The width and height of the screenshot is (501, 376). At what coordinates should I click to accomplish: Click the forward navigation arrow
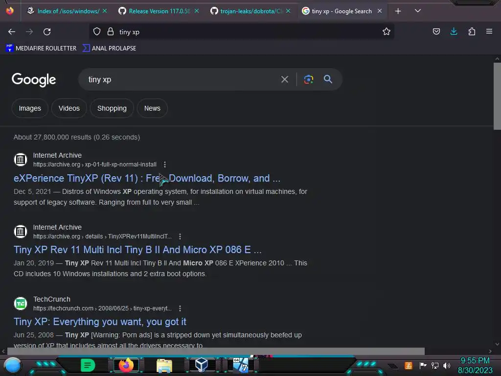(x=29, y=32)
